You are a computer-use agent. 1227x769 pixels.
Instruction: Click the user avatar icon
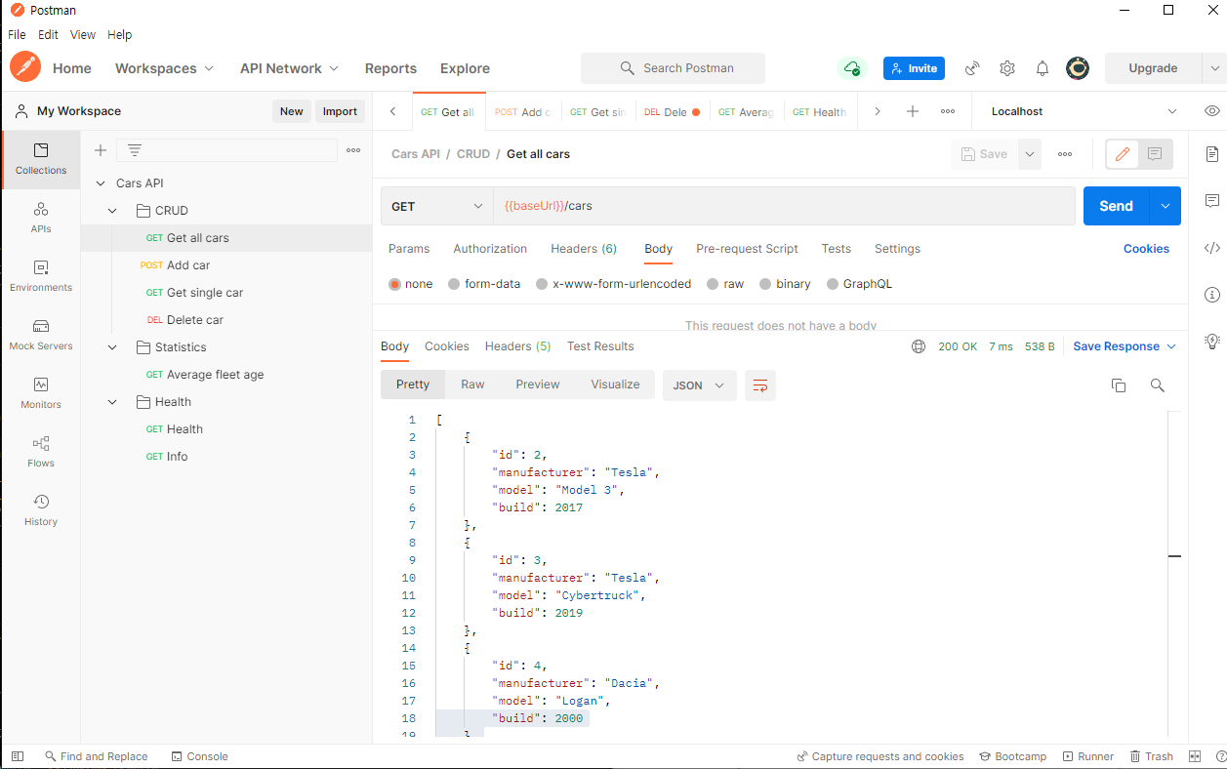(1078, 68)
